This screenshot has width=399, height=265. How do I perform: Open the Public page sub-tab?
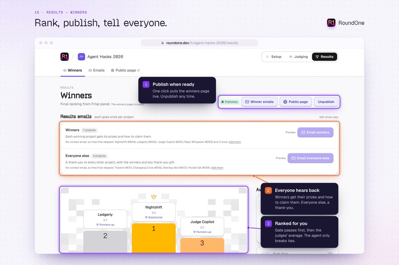(125, 70)
